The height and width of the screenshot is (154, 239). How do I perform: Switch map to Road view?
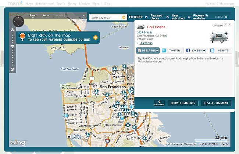tap(33, 15)
